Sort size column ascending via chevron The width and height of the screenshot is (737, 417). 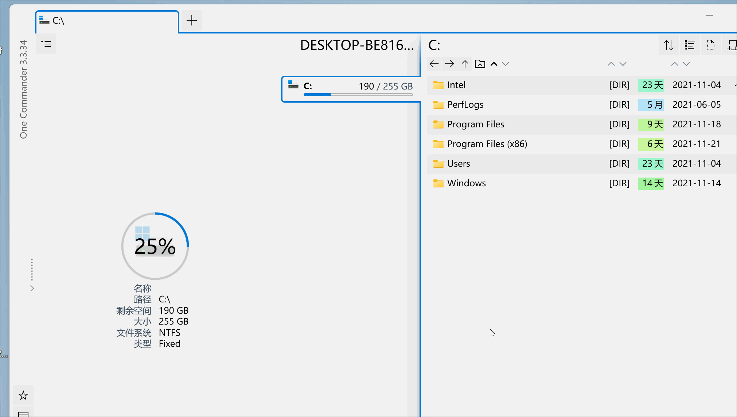click(611, 64)
